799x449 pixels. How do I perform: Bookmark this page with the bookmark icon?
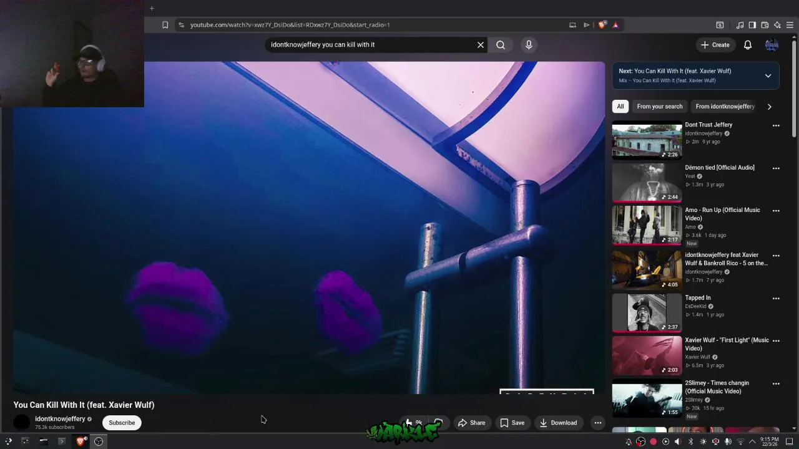coord(165,25)
